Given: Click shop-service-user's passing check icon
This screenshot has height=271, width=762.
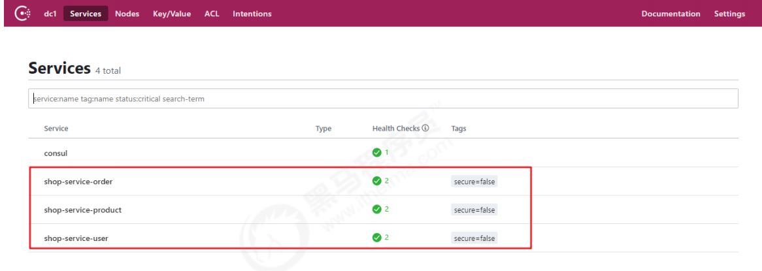Looking at the screenshot, I should (376, 238).
